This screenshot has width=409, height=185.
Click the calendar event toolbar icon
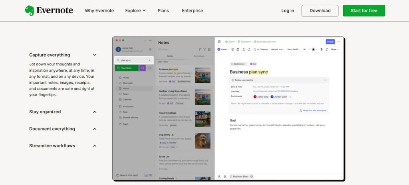click(238, 49)
